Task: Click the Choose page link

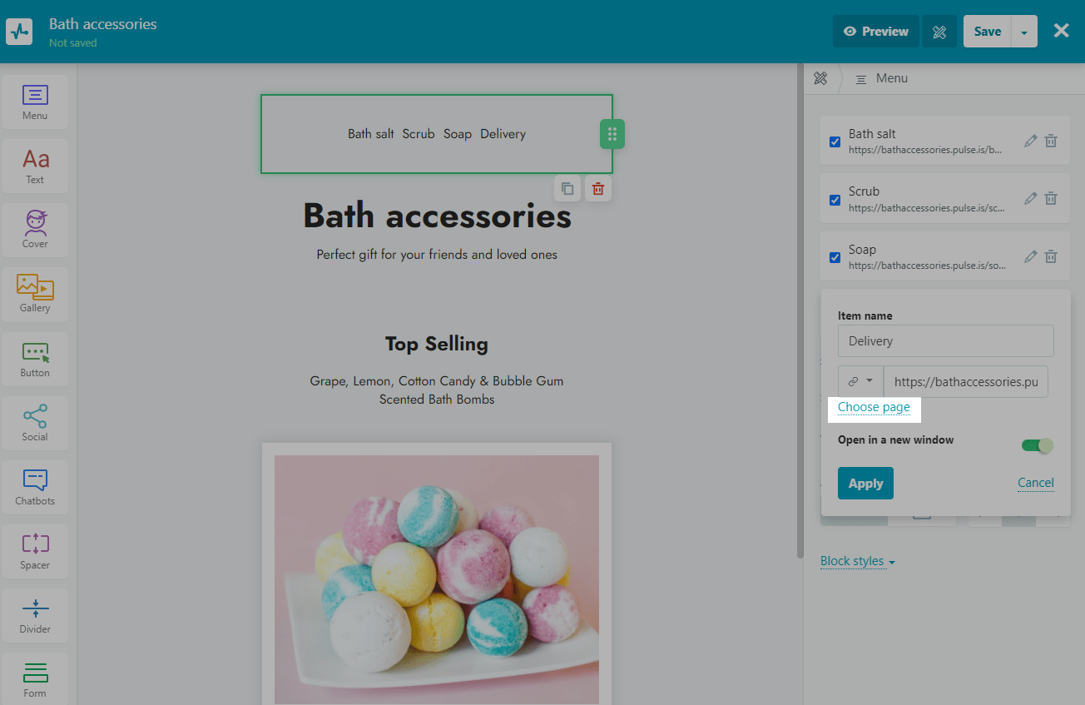Action: 874,407
